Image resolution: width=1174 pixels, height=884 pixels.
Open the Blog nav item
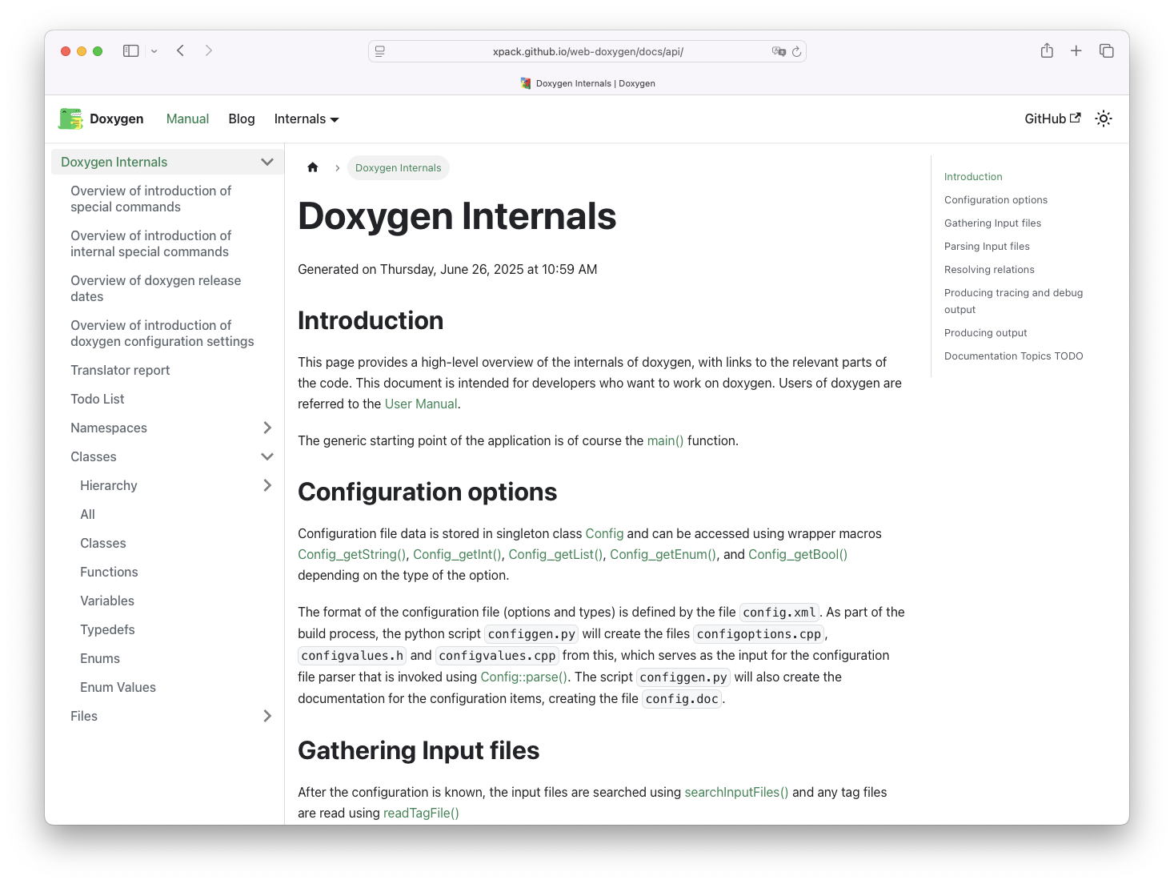tap(242, 119)
